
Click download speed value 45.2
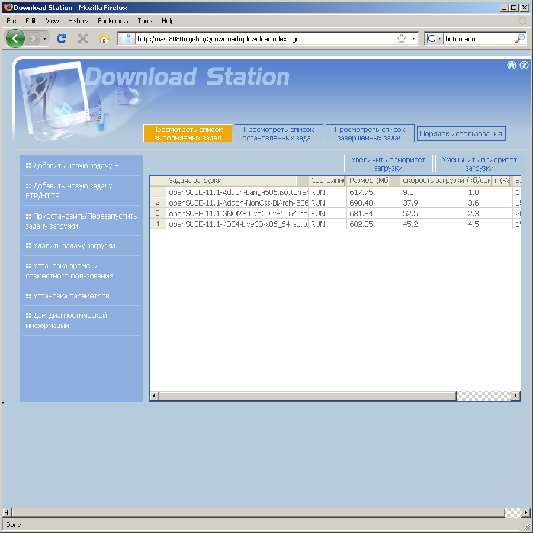tap(410, 224)
